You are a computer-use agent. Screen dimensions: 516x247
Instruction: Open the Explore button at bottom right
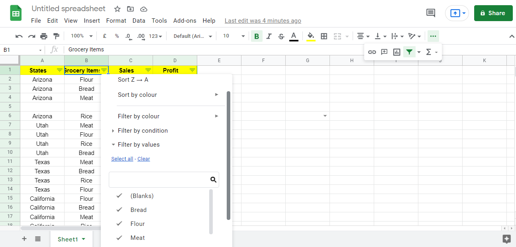506,239
